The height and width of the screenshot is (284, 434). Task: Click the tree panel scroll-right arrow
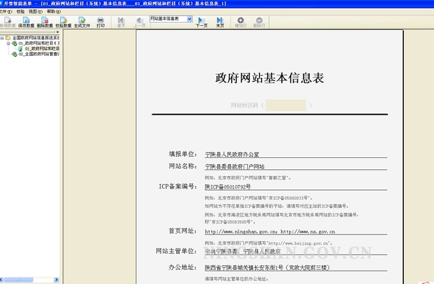[56, 280]
